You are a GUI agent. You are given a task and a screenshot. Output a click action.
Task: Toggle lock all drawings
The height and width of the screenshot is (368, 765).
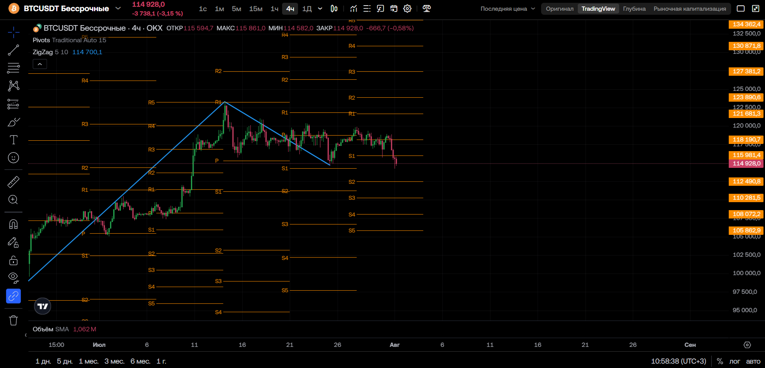pos(14,260)
